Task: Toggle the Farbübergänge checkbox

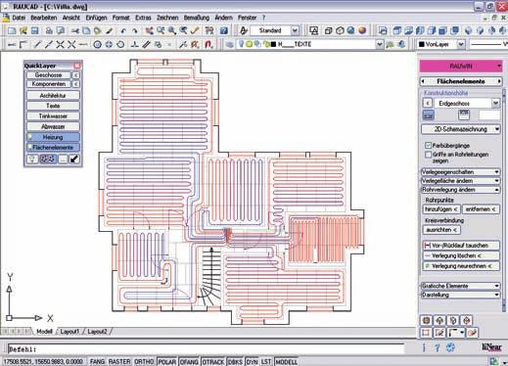Action: coord(429,145)
